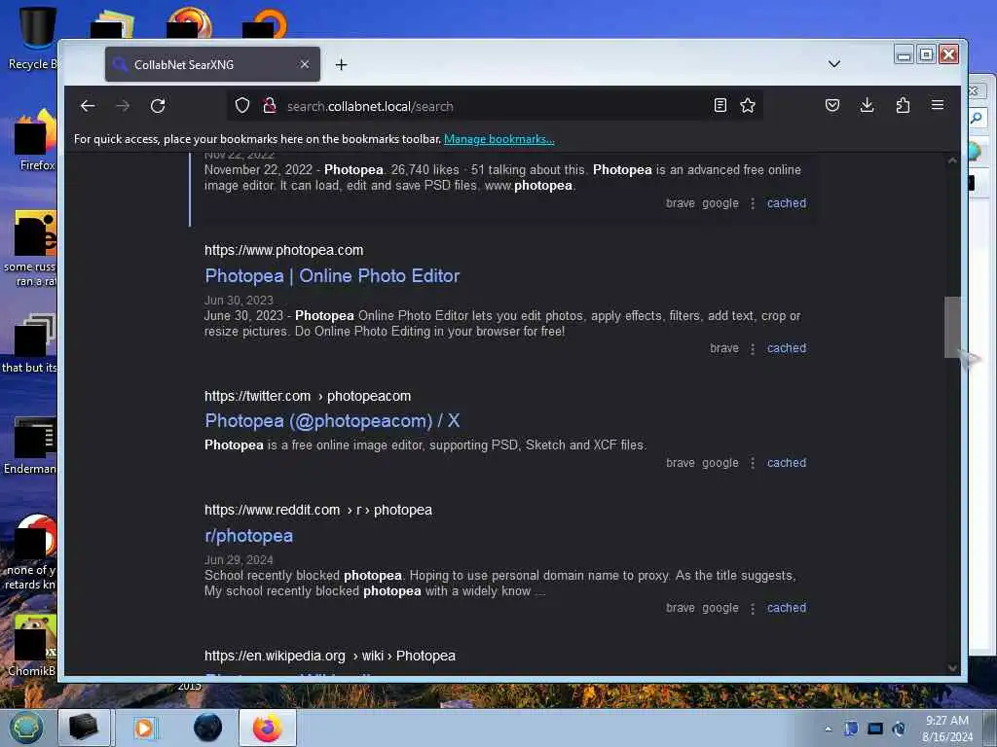Toggle reader view icon in address bar
The width and height of the screenshot is (997, 747).
click(720, 105)
